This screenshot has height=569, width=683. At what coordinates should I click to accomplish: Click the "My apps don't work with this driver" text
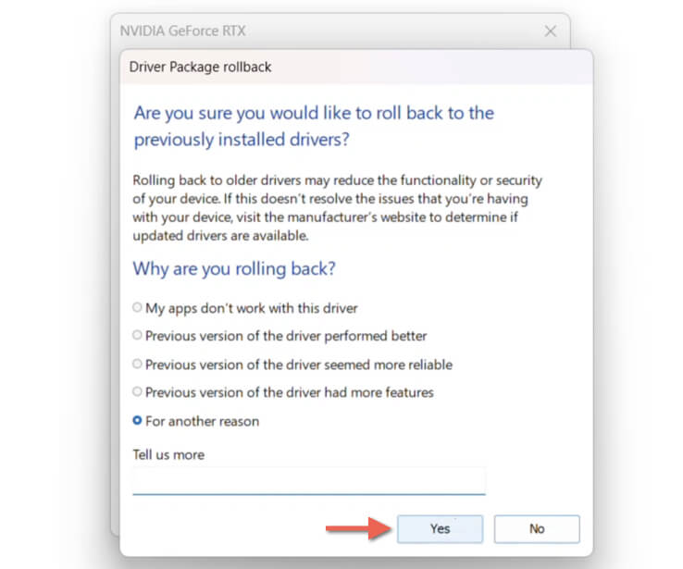[x=251, y=308]
